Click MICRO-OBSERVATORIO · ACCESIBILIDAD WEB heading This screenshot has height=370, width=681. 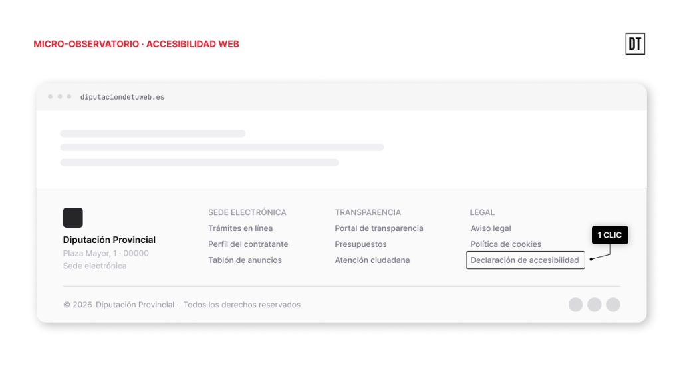pos(136,44)
